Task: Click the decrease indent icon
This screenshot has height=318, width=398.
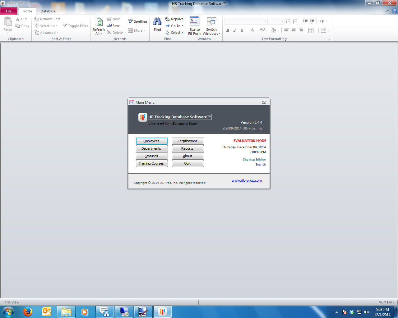Action: click(x=305, y=21)
